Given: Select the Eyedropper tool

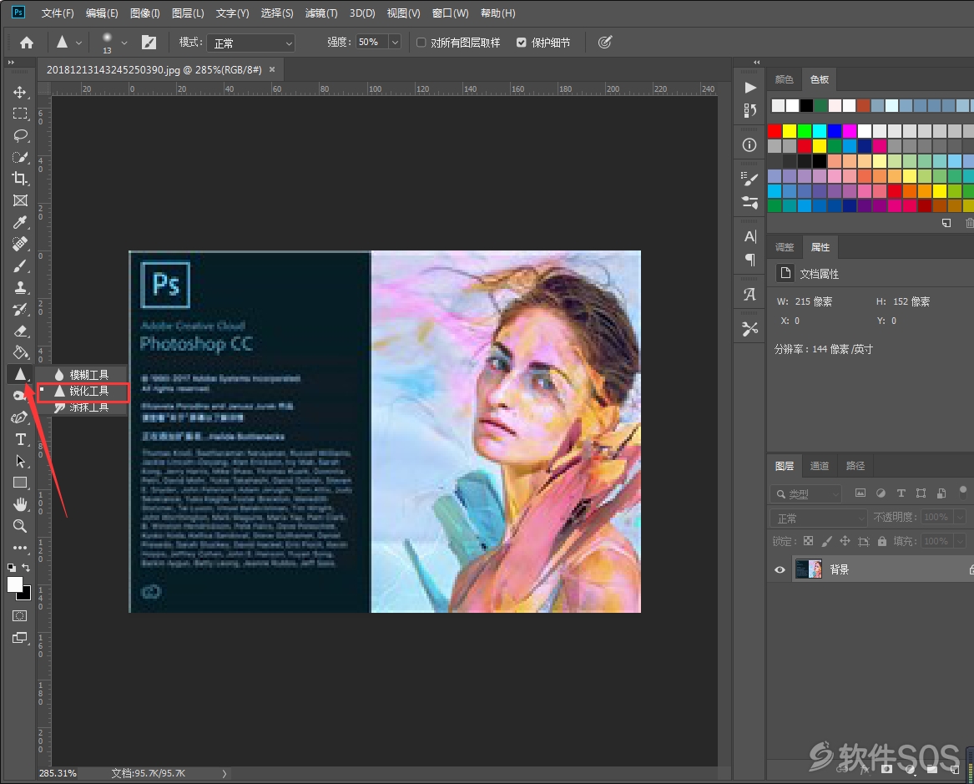Looking at the screenshot, I should pyautogui.click(x=20, y=222).
